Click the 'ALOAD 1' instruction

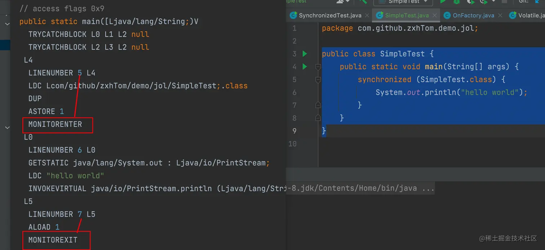(x=44, y=227)
